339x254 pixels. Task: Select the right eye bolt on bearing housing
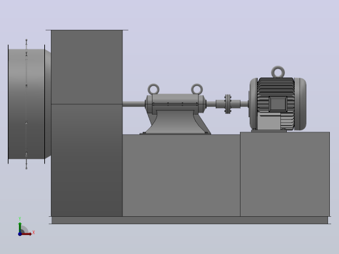click(197, 89)
